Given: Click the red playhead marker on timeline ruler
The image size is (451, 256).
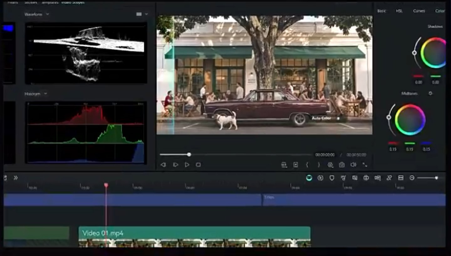Looking at the screenshot, I should pos(106,185).
